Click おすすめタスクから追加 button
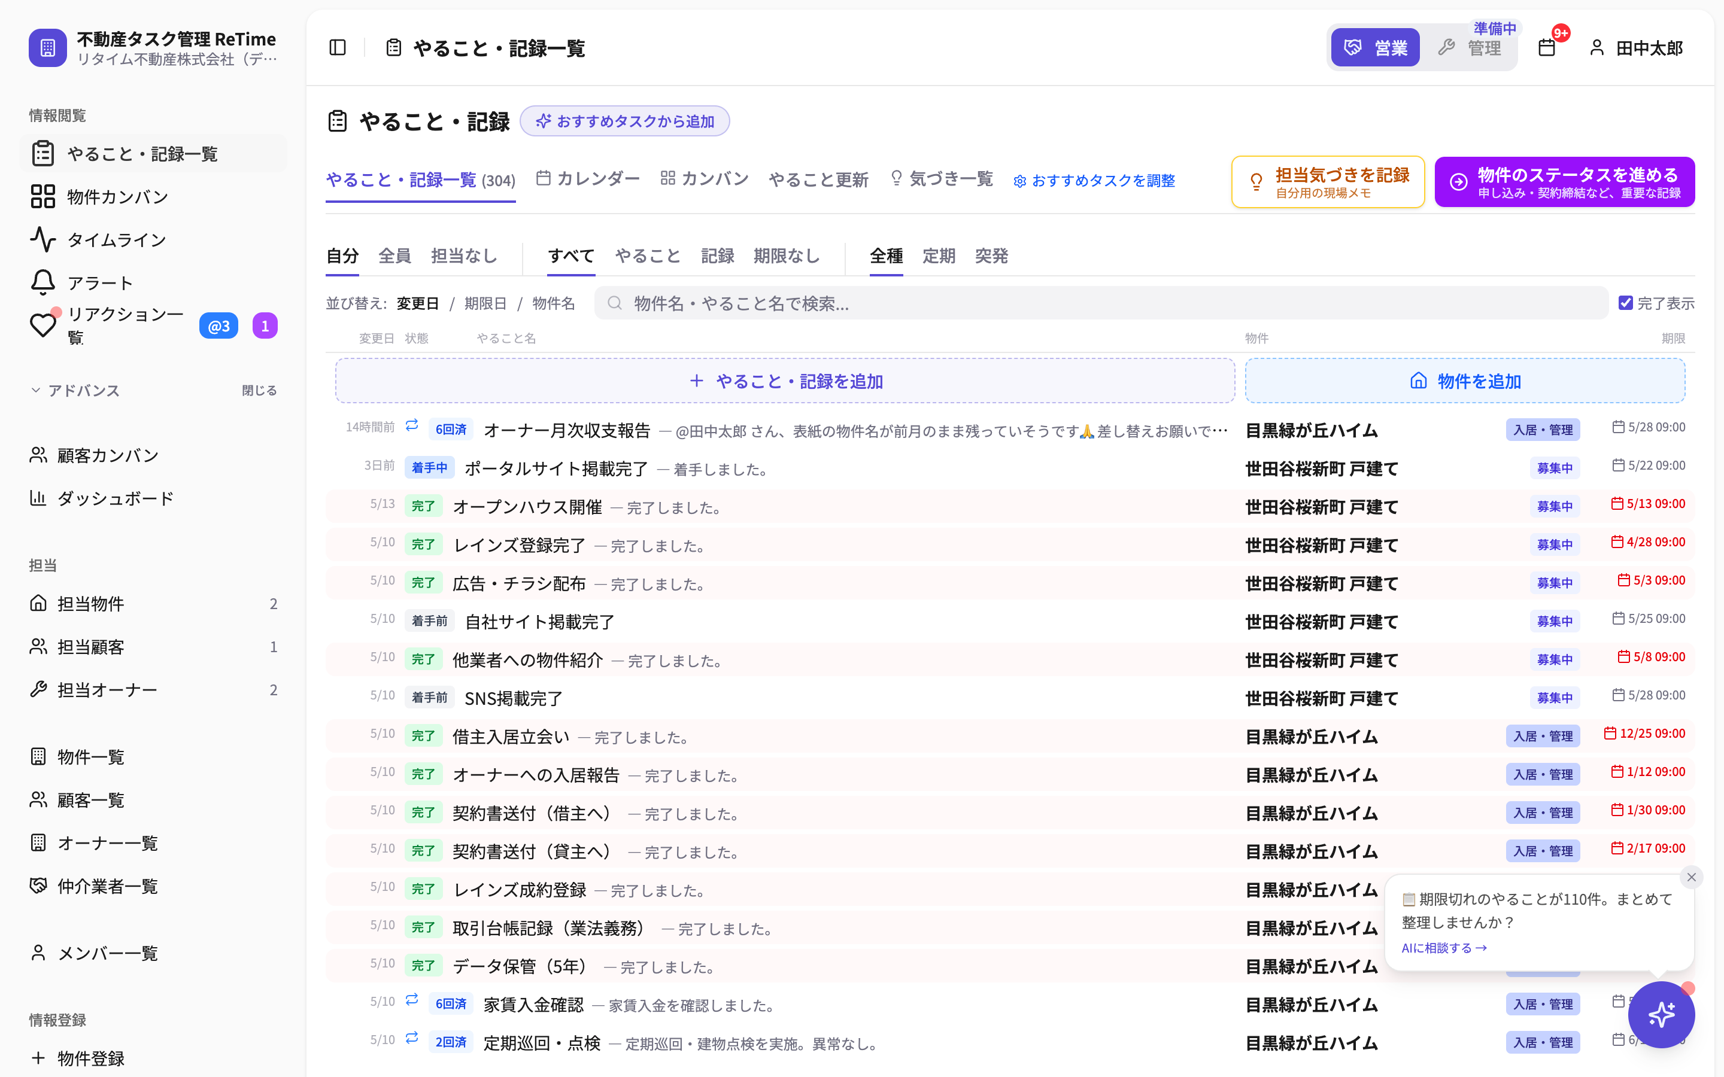This screenshot has width=1724, height=1077. [x=625, y=121]
